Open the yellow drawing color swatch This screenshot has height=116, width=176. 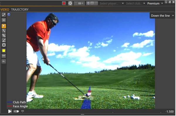pyautogui.click(x=4, y=51)
